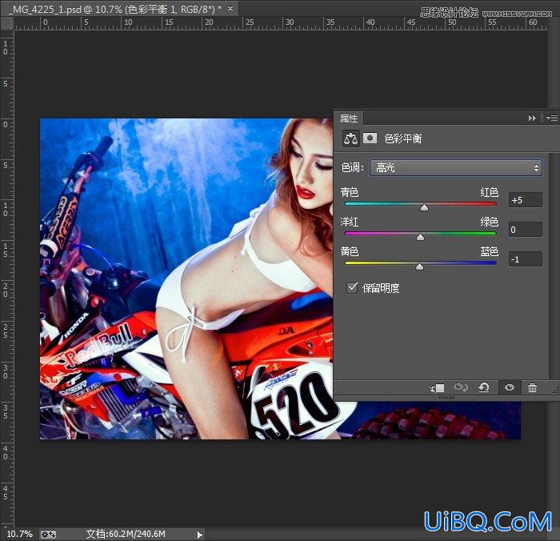
Task: Click the ruler origin corner box
Action: point(6,23)
